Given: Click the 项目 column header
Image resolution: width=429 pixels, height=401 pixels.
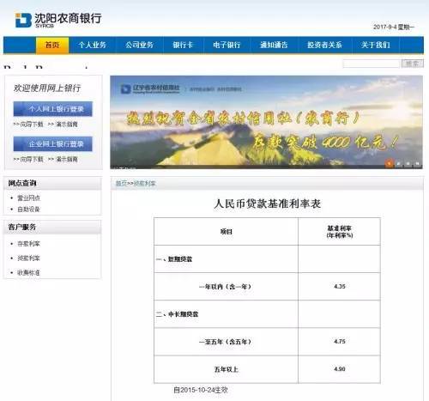Looking at the screenshot, I should pyautogui.click(x=227, y=232).
